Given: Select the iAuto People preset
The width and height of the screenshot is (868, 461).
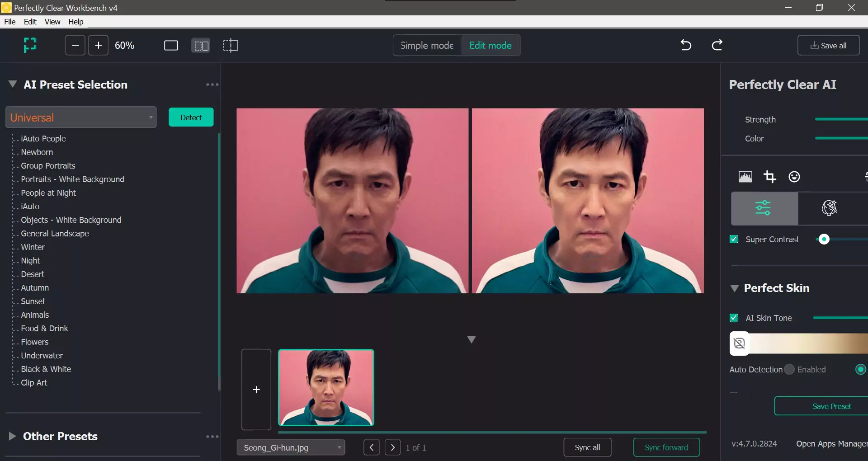Looking at the screenshot, I should click(x=43, y=139).
